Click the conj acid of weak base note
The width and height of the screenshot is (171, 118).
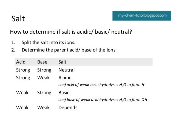(x=102, y=85)
